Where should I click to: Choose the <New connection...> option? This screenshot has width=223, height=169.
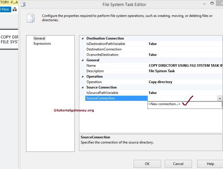(164, 104)
